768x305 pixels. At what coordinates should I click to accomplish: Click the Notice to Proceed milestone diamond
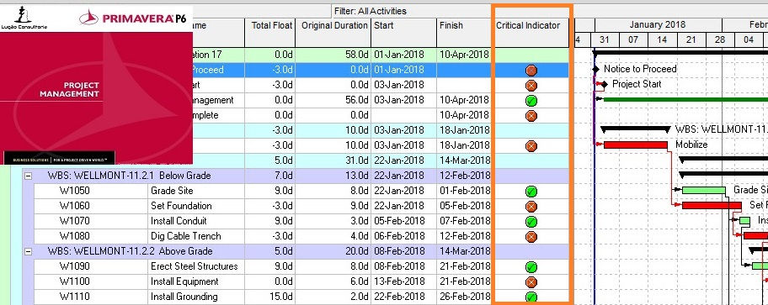[595, 70]
